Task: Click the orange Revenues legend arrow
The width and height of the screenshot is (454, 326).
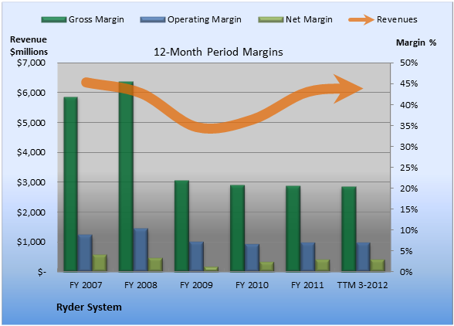Action: click(361, 20)
